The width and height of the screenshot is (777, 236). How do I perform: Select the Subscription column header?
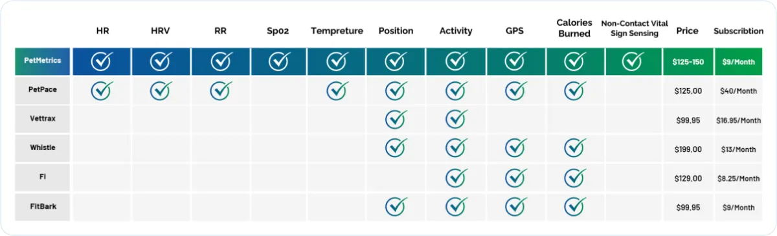[738, 30]
